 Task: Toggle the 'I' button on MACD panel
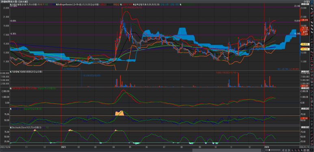[x=304, y=88]
